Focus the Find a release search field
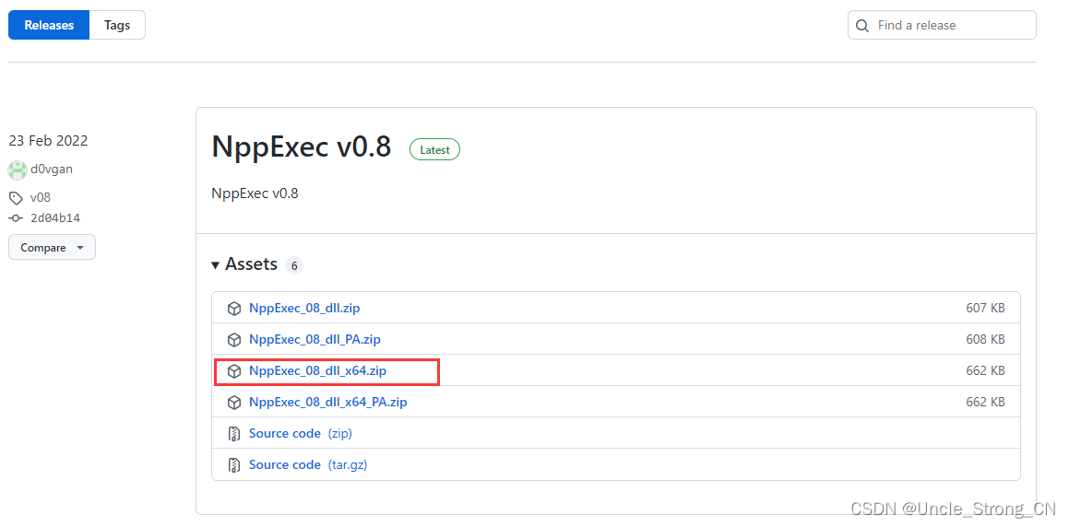This screenshot has width=1069, height=527. 942,25
